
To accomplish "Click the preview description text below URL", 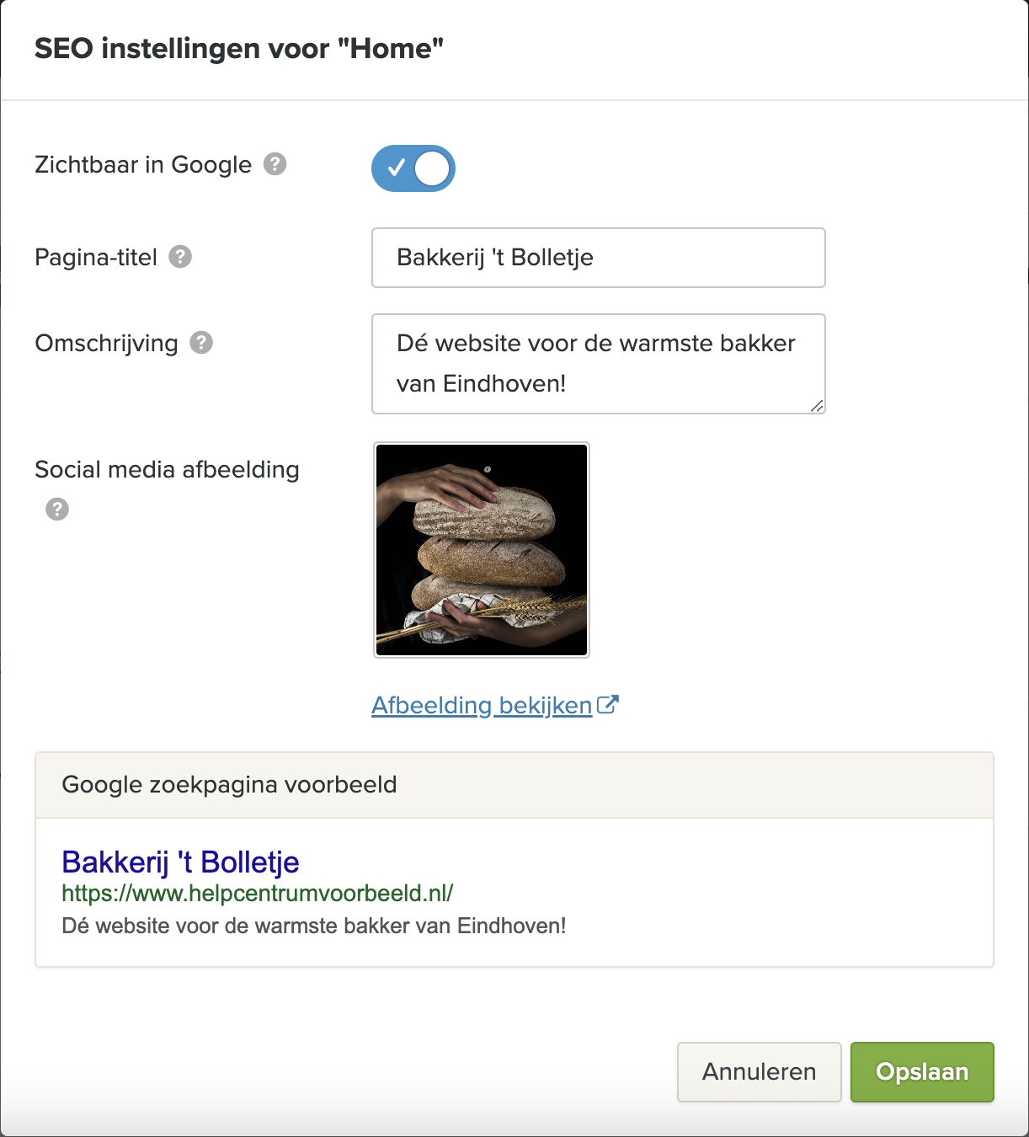I will (314, 926).
